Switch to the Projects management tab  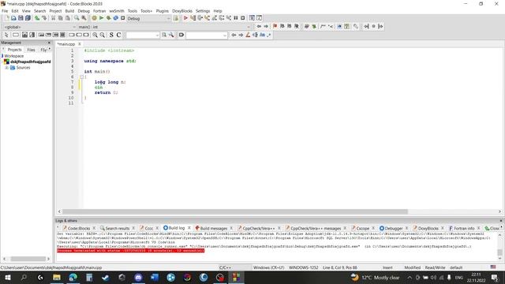pyautogui.click(x=14, y=50)
